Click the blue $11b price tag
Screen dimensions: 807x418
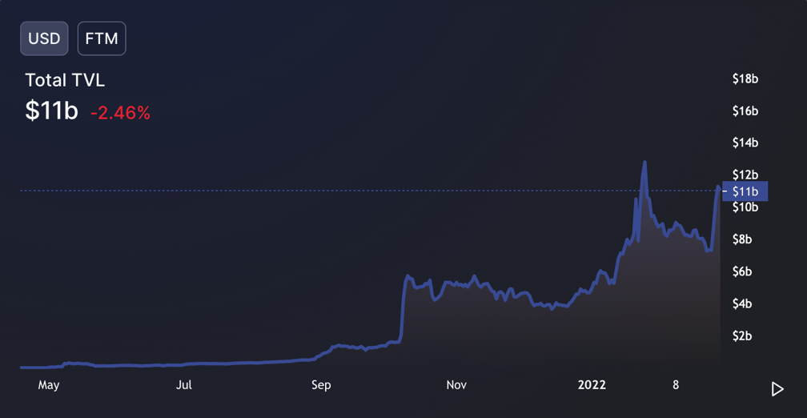pos(745,191)
